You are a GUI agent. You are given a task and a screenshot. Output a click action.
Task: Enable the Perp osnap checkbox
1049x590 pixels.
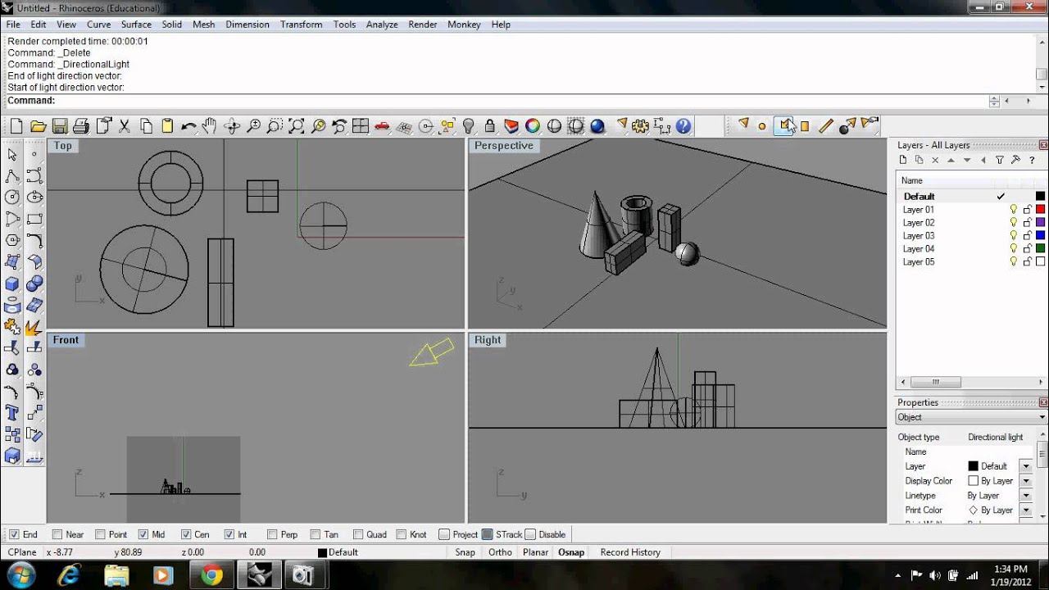tap(272, 534)
